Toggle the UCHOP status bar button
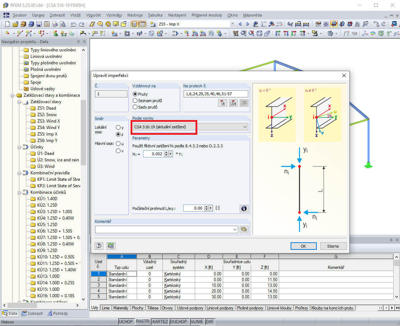 [126, 321]
